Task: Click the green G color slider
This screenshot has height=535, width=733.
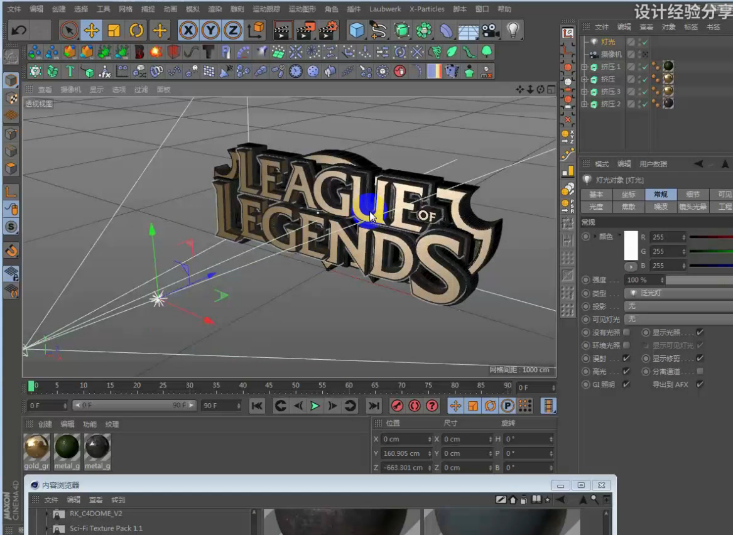Action: 711,251
